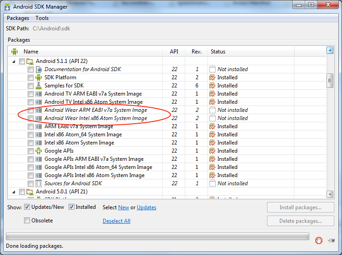The width and height of the screenshot is (342, 255).
Task: Check the Android 5.0.1 (API 21) checkbox
Action: (22, 192)
